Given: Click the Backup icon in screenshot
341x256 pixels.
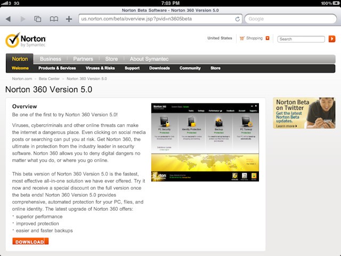Looking at the screenshot, I should 218,122.
